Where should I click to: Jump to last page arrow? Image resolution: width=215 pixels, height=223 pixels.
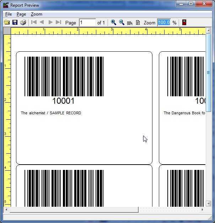tap(58, 22)
